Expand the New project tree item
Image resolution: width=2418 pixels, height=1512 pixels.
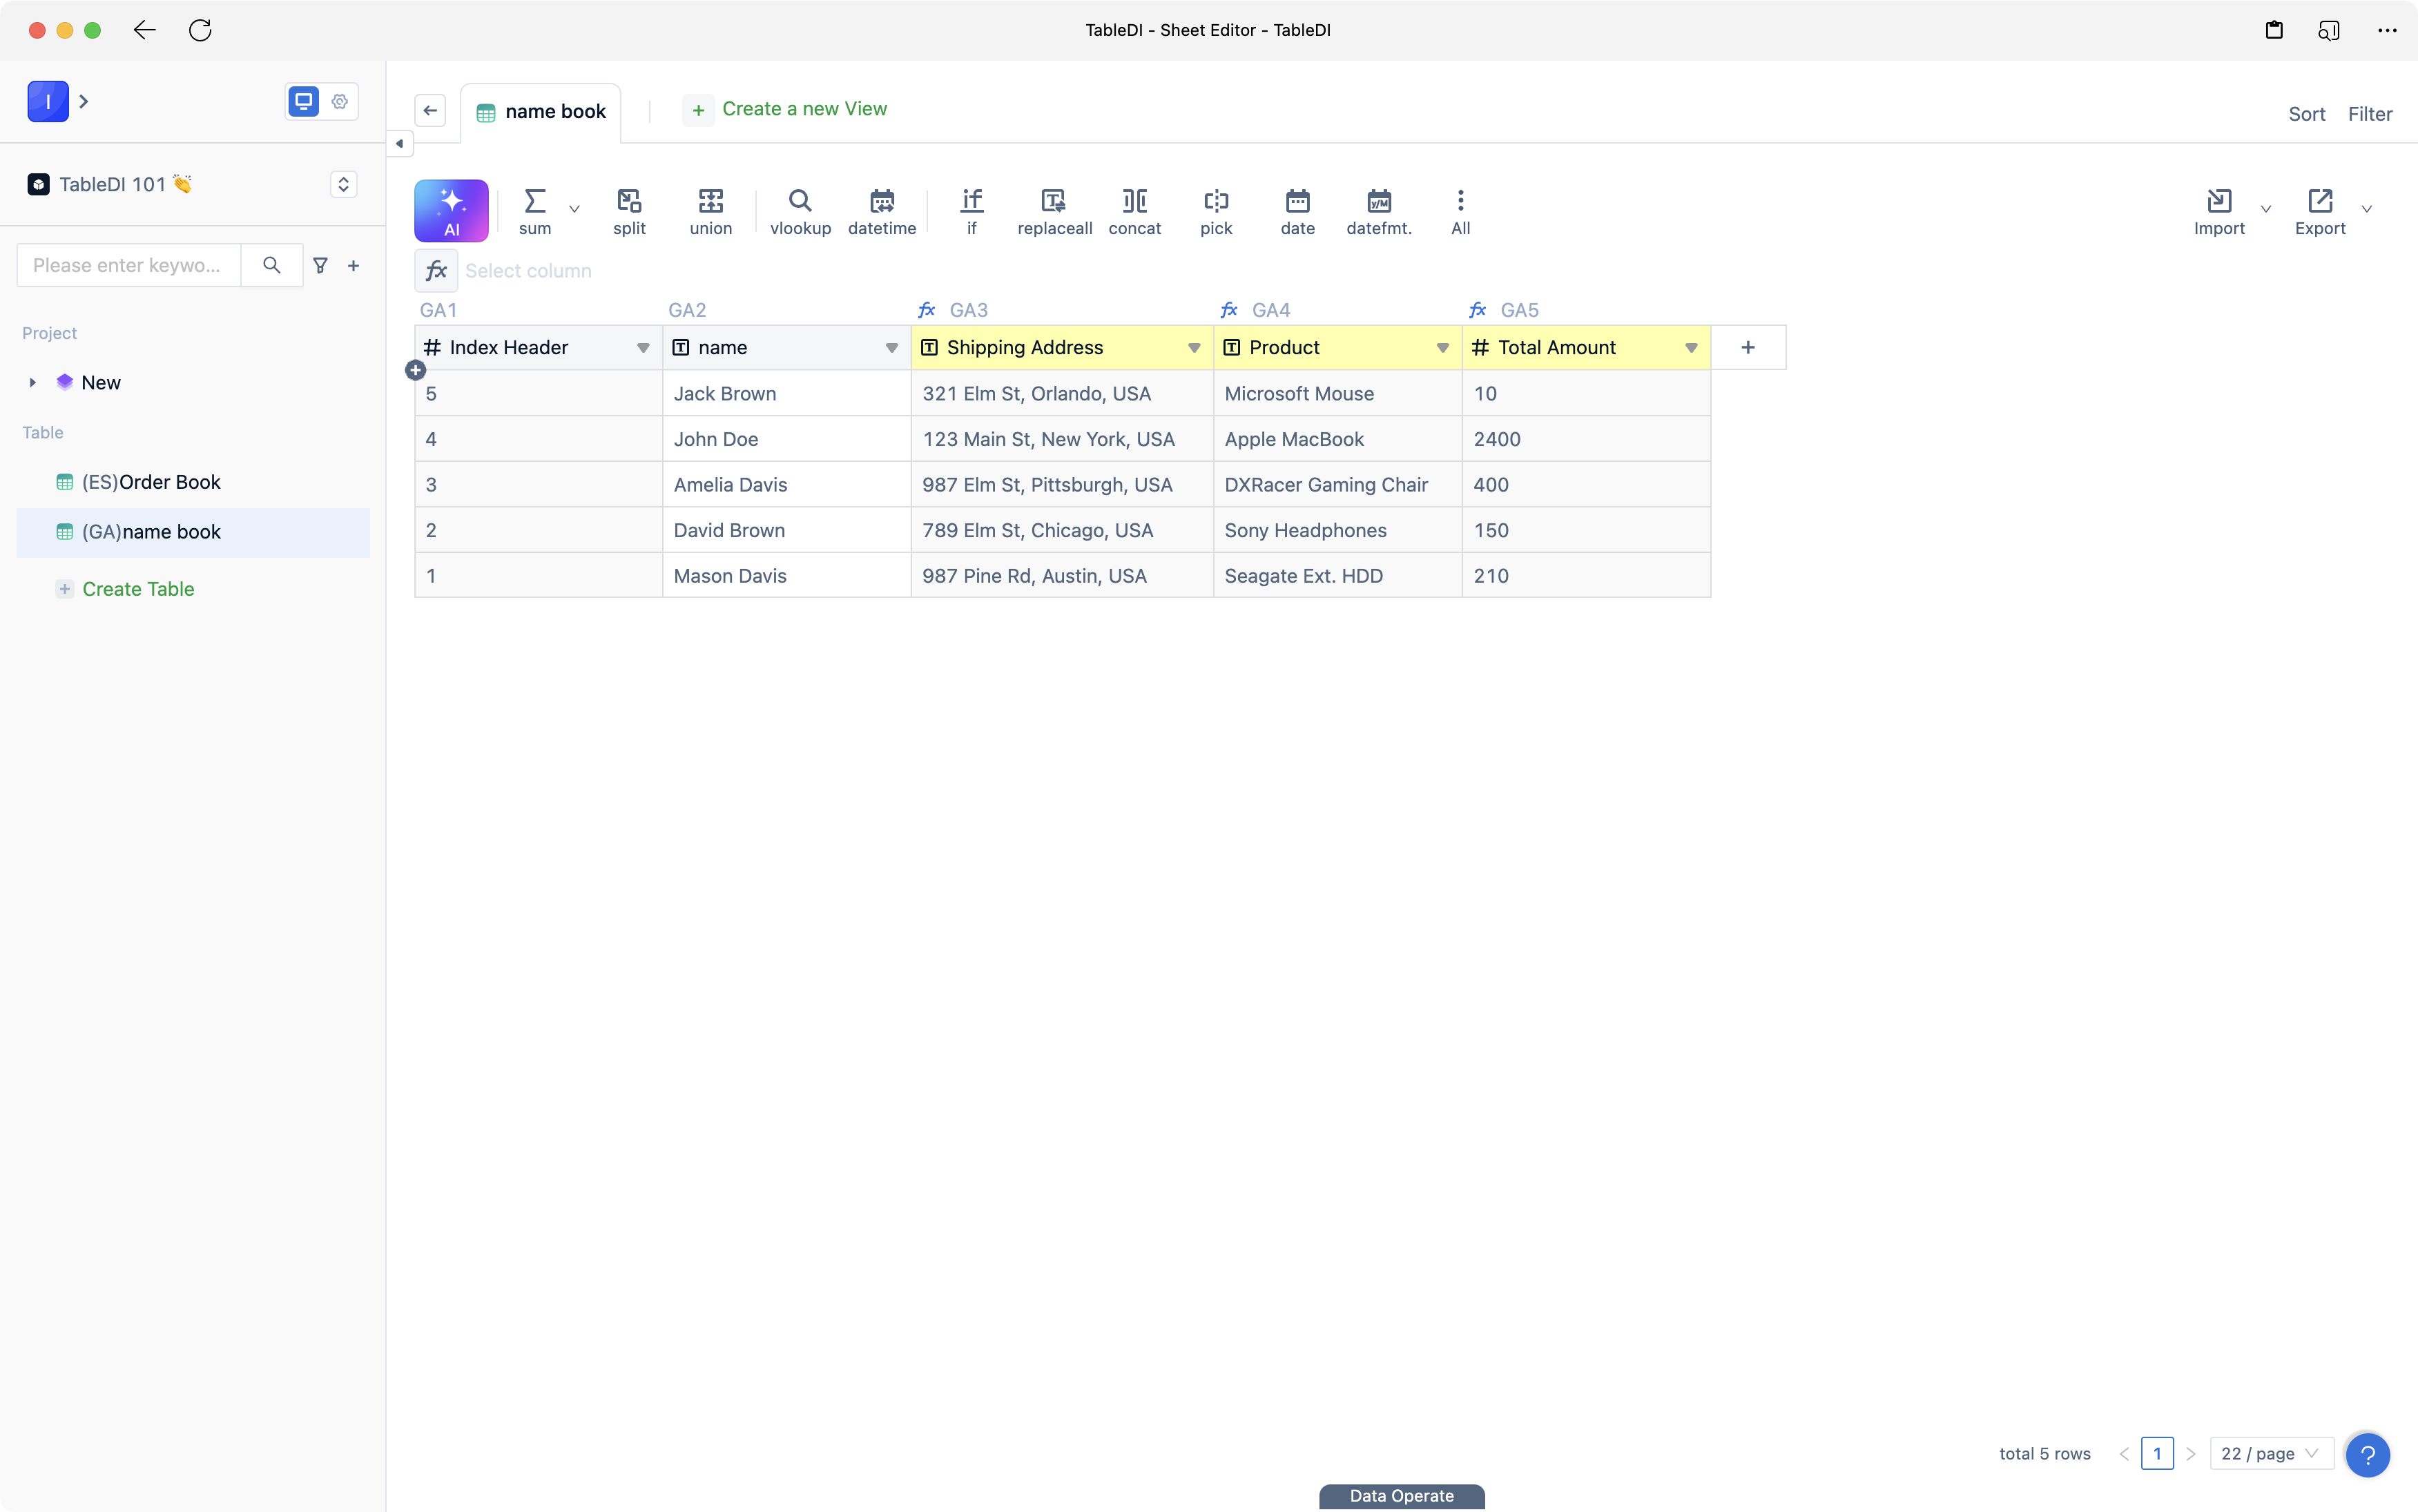click(x=32, y=383)
